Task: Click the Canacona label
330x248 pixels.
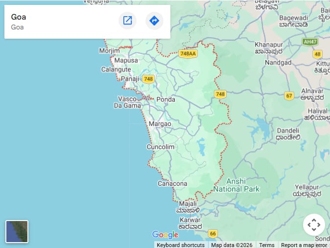Action: tap(172, 183)
